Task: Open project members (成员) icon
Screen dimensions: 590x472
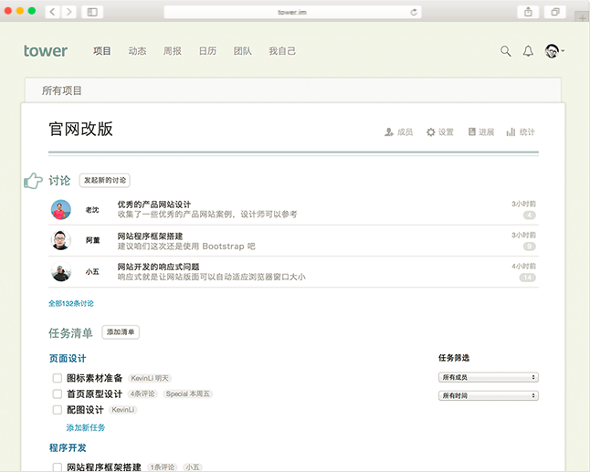Action: tap(389, 132)
